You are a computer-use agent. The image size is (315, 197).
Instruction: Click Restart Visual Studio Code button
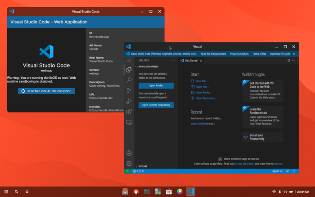(46, 91)
